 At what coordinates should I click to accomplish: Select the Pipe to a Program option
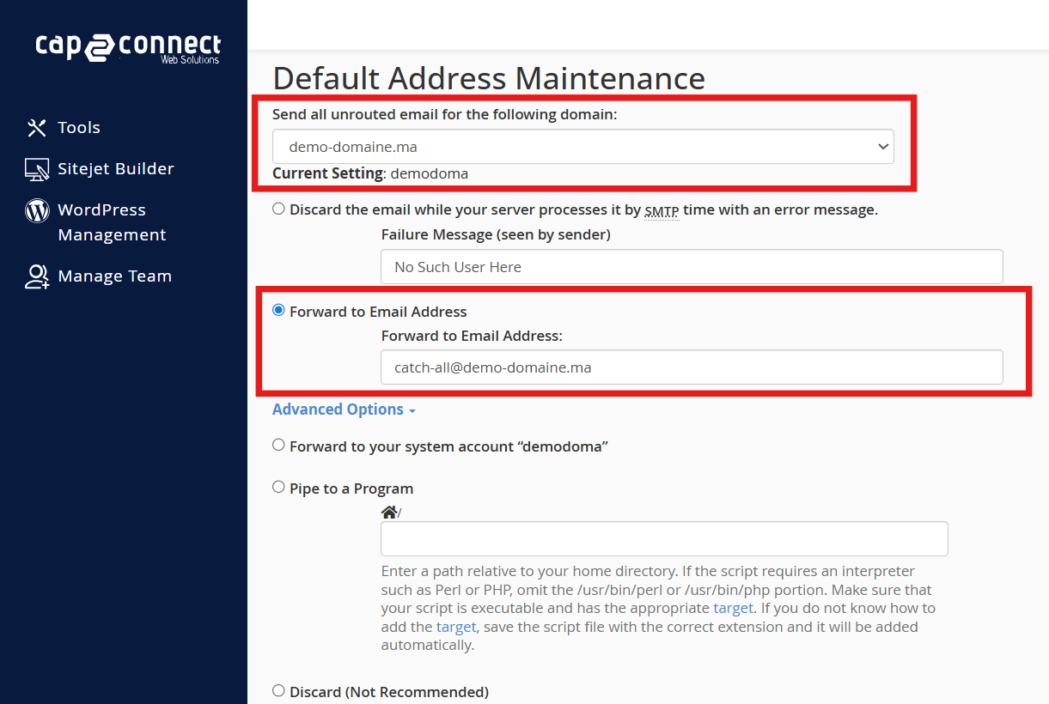[278, 488]
